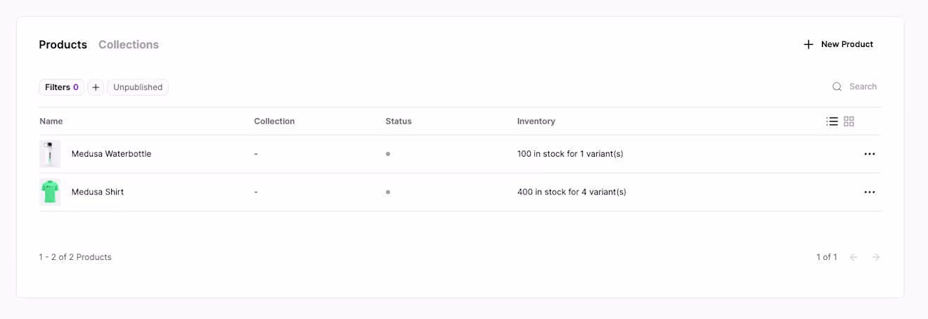Click the plus icon beside Filters
Viewport: 928px width, 319px height.
(x=96, y=87)
